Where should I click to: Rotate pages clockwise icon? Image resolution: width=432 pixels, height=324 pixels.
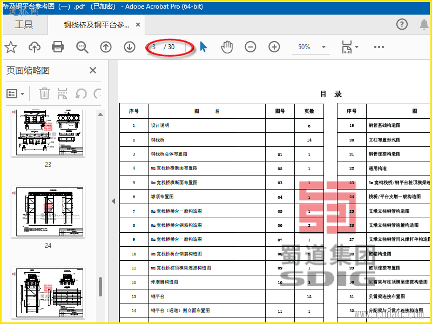tap(97, 93)
